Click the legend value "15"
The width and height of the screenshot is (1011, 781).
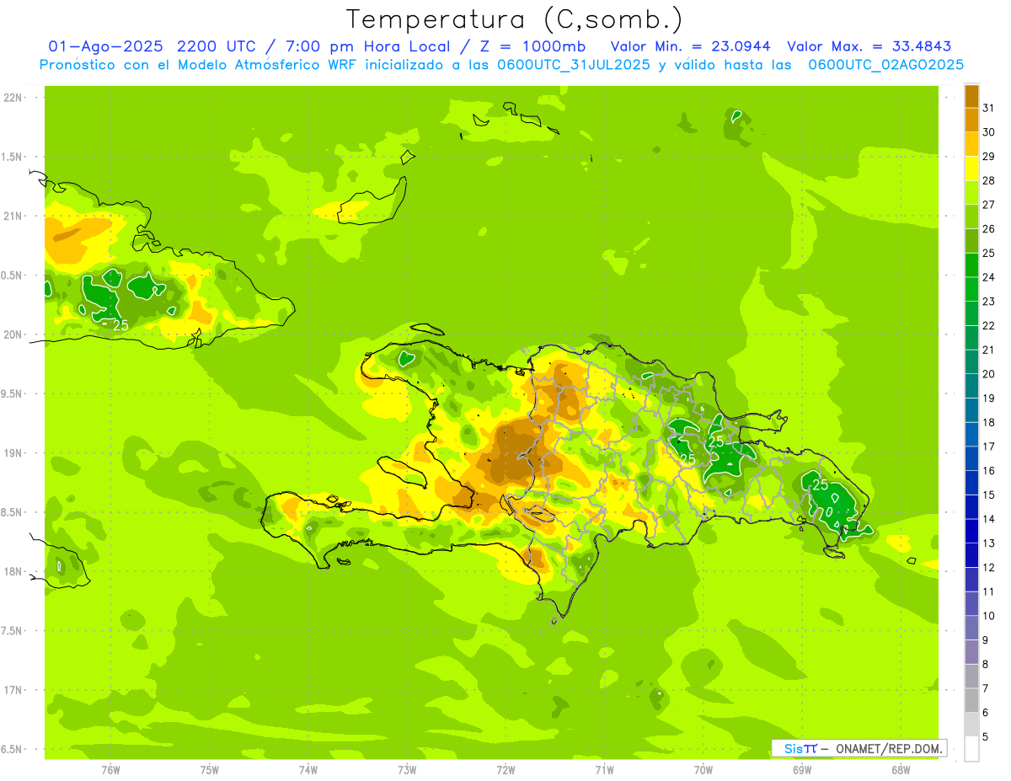[989, 495]
